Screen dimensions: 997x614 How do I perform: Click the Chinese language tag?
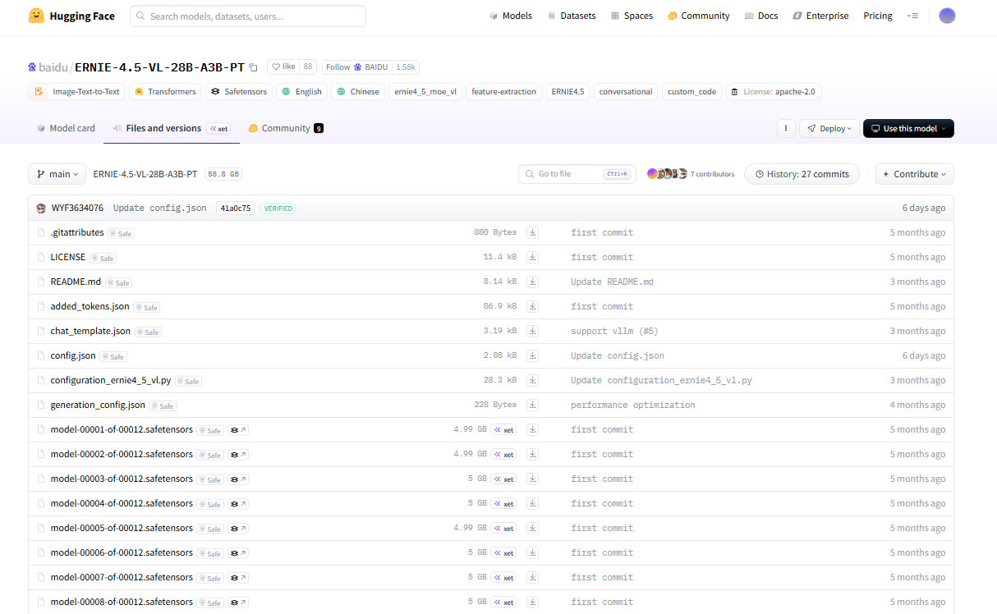(x=358, y=92)
